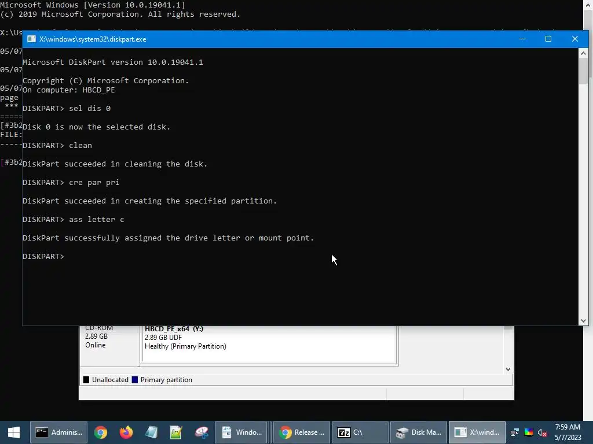Click 'successfully assigned the drive letter' line
The image size is (593, 444).
[x=169, y=238]
